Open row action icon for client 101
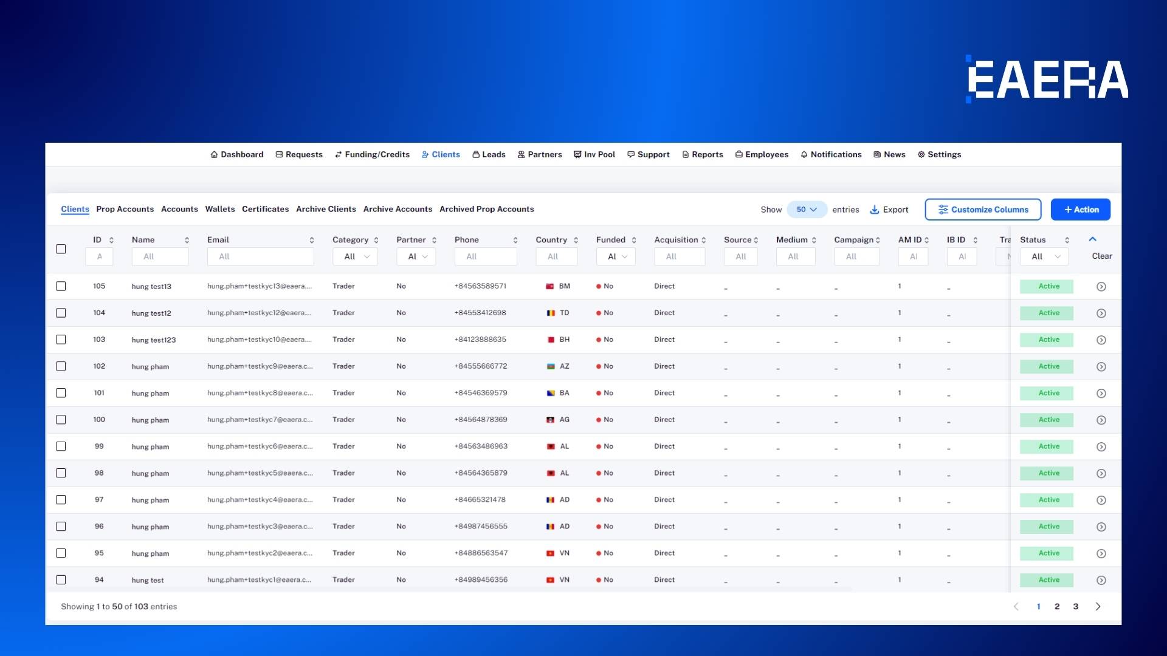 [x=1101, y=394]
